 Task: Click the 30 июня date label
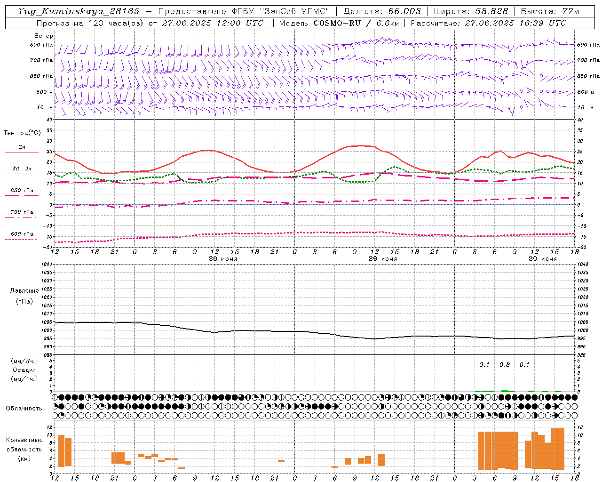(542, 259)
